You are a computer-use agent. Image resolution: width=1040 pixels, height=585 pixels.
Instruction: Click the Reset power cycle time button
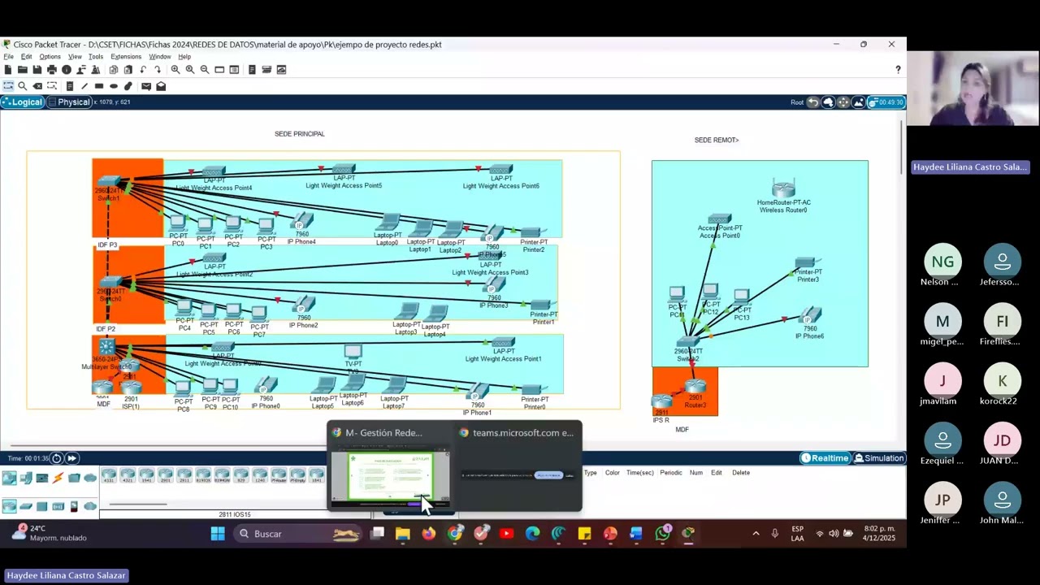(57, 458)
